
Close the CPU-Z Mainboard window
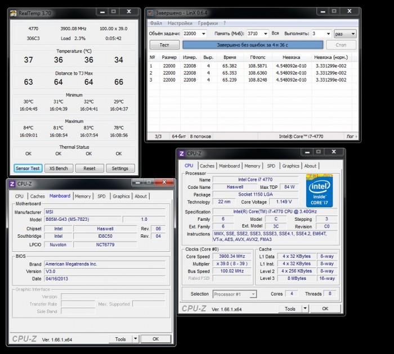[x=164, y=182]
